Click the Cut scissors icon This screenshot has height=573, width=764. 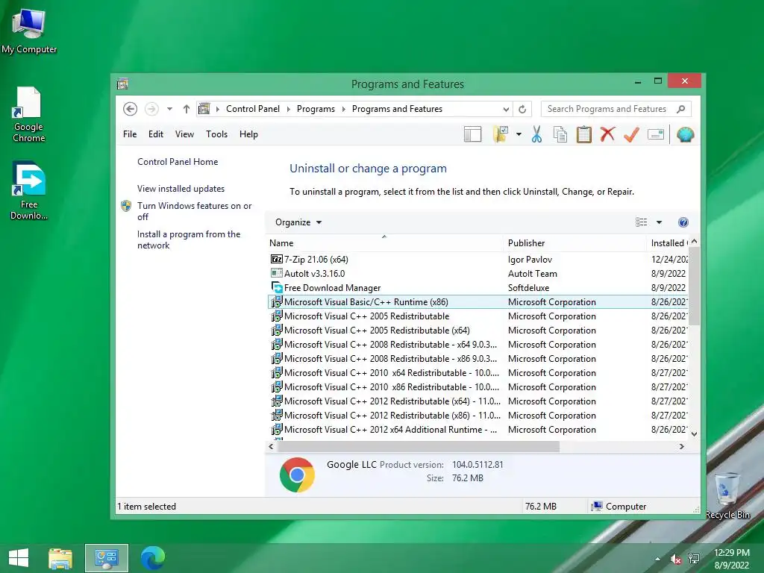[536, 134]
